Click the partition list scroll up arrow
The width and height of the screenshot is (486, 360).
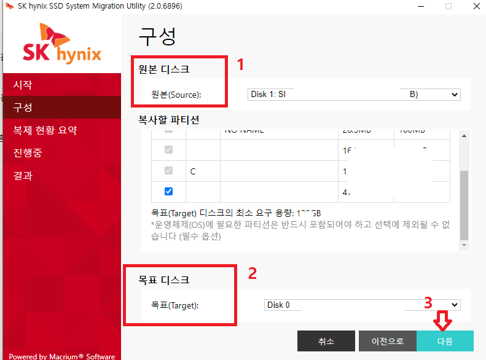pos(464,136)
